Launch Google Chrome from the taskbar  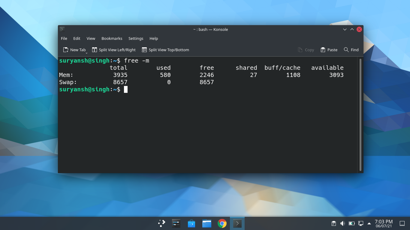(x=222, y=223)
